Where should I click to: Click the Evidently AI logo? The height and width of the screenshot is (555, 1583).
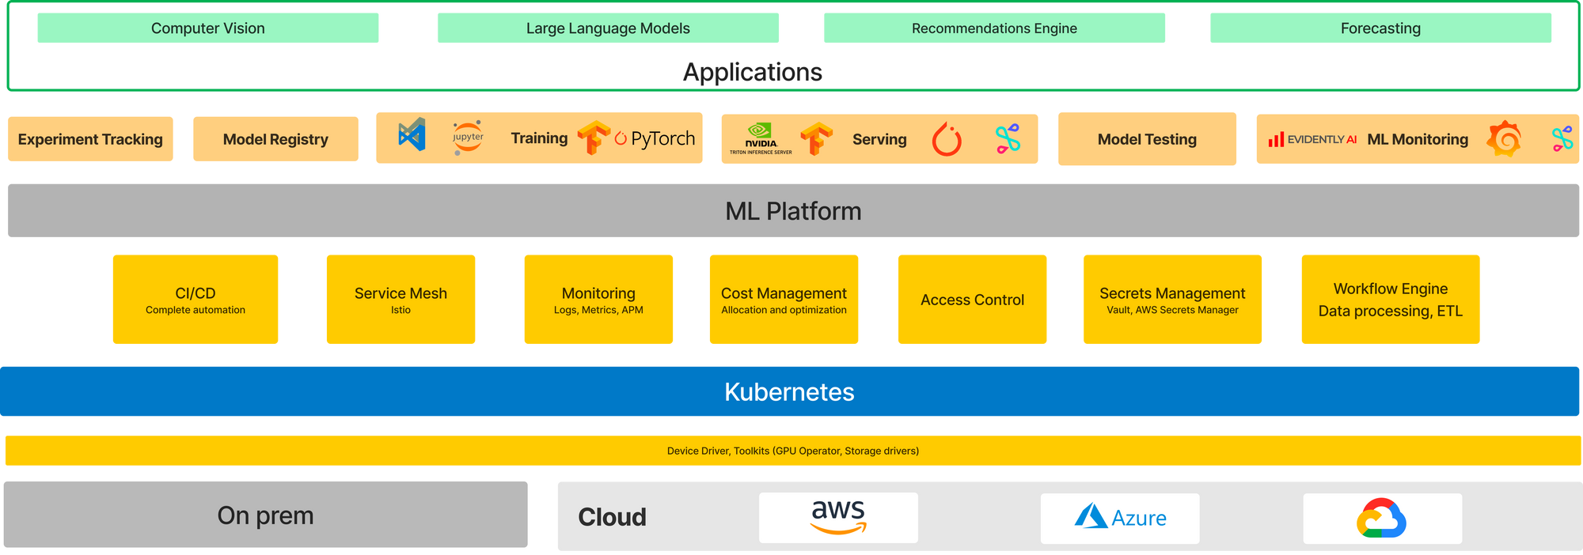pos(1312,140)
